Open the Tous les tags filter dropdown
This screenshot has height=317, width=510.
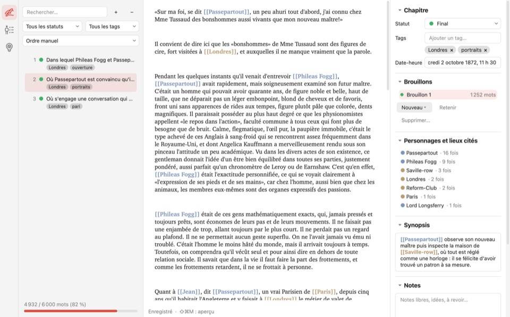tap(112, 27)
